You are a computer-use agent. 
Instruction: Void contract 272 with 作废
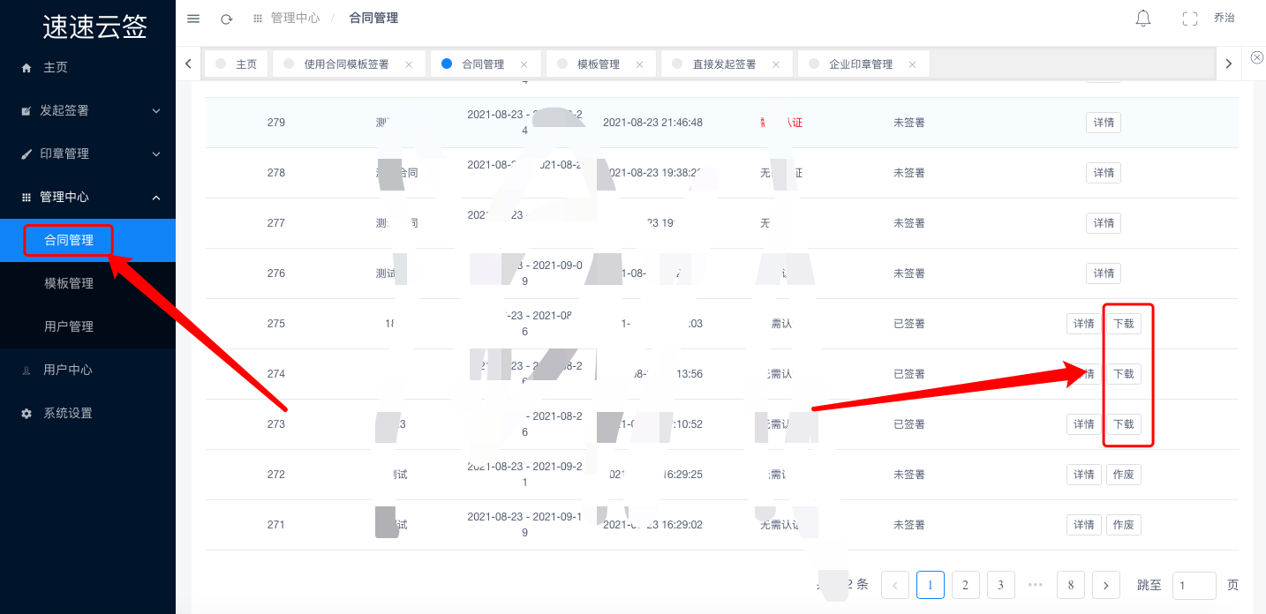pyautogui.click(x=1123, y=475)
